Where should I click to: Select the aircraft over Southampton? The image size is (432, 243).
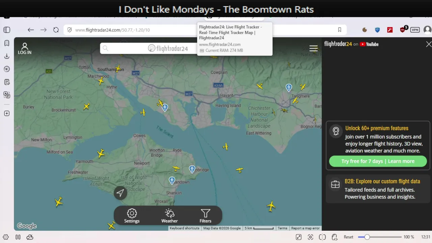coord(118,69)
